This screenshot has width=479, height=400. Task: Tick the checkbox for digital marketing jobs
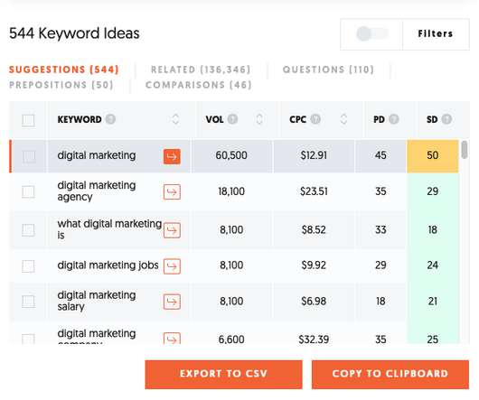pyautogui.click(x=28, y=266)
